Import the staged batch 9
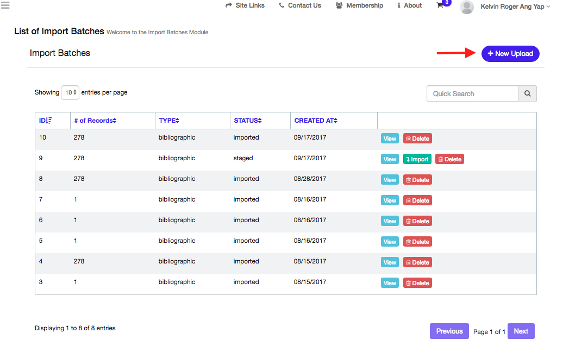Viewport: 563px width, 352px height. pos(417,159)
